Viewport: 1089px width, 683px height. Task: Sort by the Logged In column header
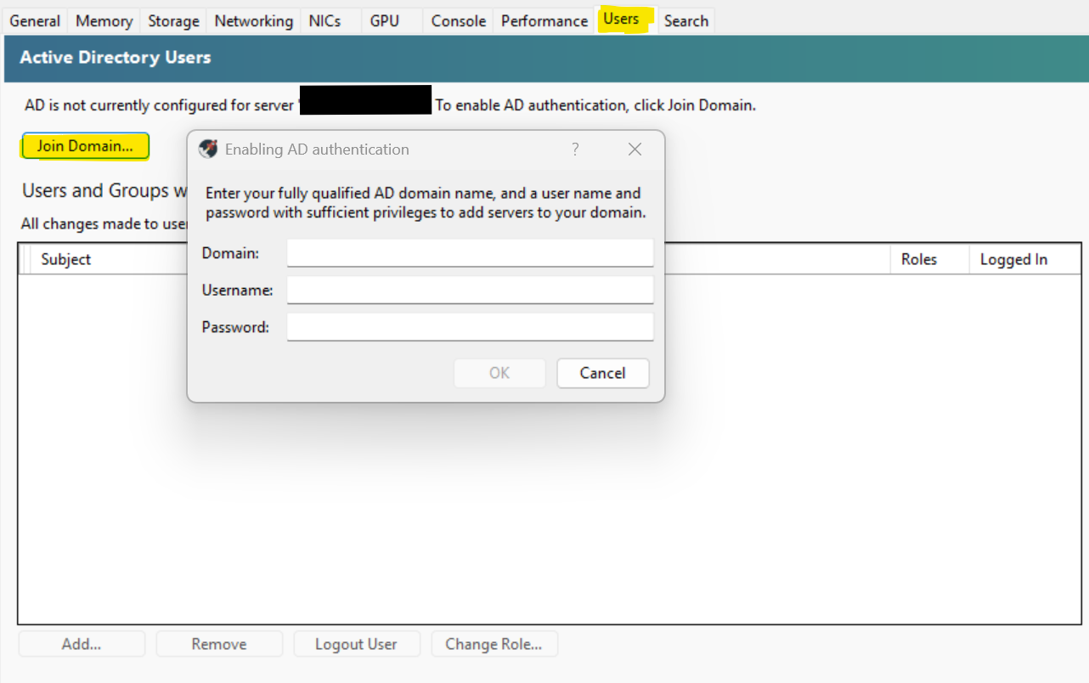click(1024, 260)
